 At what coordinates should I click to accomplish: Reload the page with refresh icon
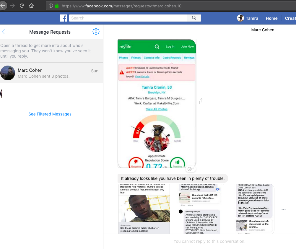(22, 6)
